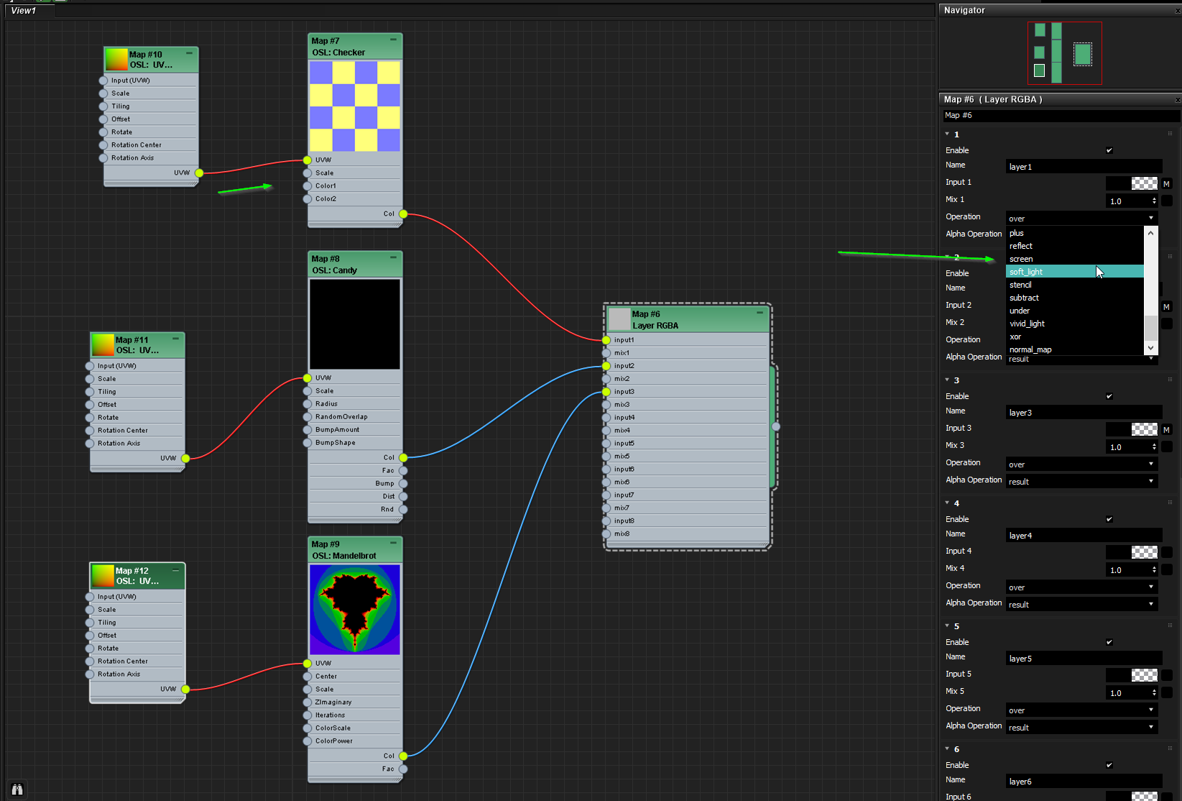Collapse the layer 3 rollout section
The height and width of the screenshot is (801, 1182).
pos(947,380)
